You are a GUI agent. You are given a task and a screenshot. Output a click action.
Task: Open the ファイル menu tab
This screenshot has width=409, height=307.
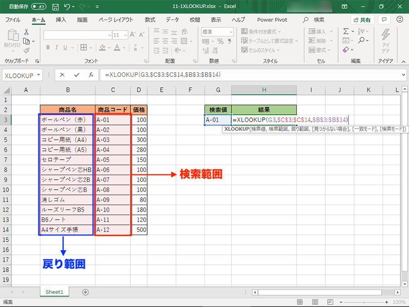coord(13,20)
